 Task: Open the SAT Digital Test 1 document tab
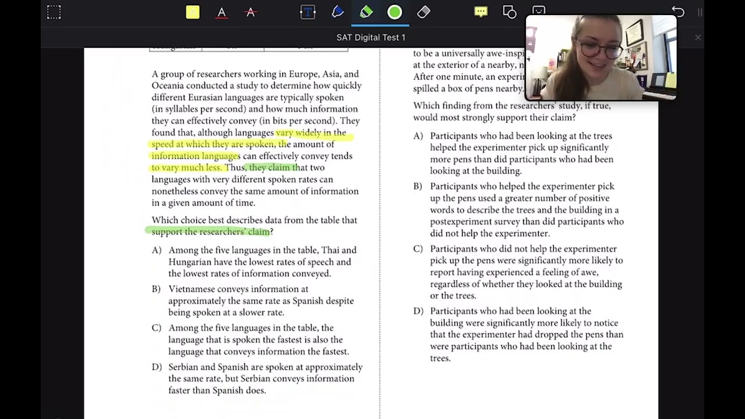[371, 37]
